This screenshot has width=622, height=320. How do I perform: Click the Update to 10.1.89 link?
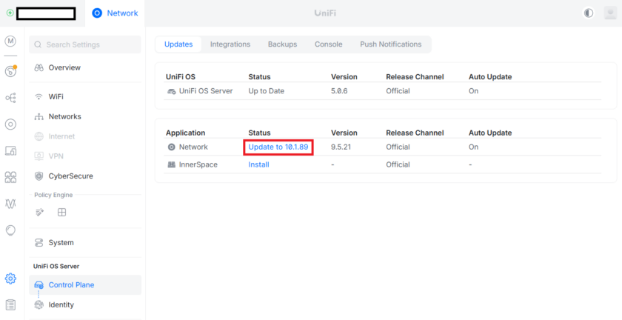pyautogui.click(x=278, y=147)
